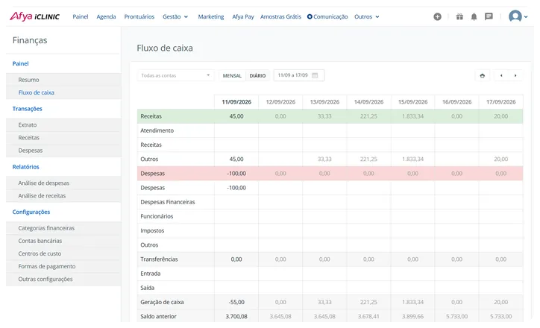Click the Transferências row label
The image size is (540, 328).
click(x=159, y=259)
